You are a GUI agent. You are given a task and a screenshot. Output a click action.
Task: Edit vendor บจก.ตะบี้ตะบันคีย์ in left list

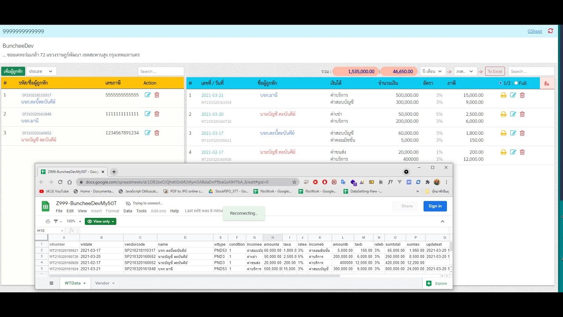pyautogui.click(x=148, y=95)
